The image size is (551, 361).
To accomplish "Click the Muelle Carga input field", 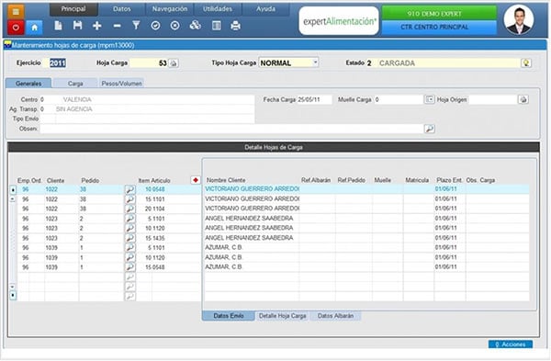I will [x=399, y=99].
